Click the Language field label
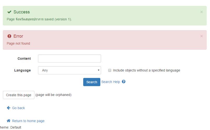This screenshot has width=210, height=130. (22, 70)
